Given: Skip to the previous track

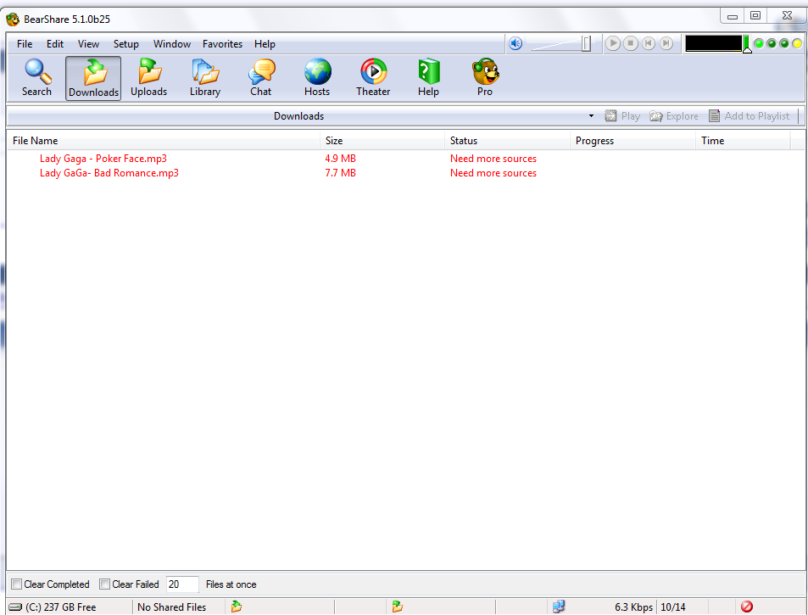Looking at the screenshot, I should coord(649,44).
